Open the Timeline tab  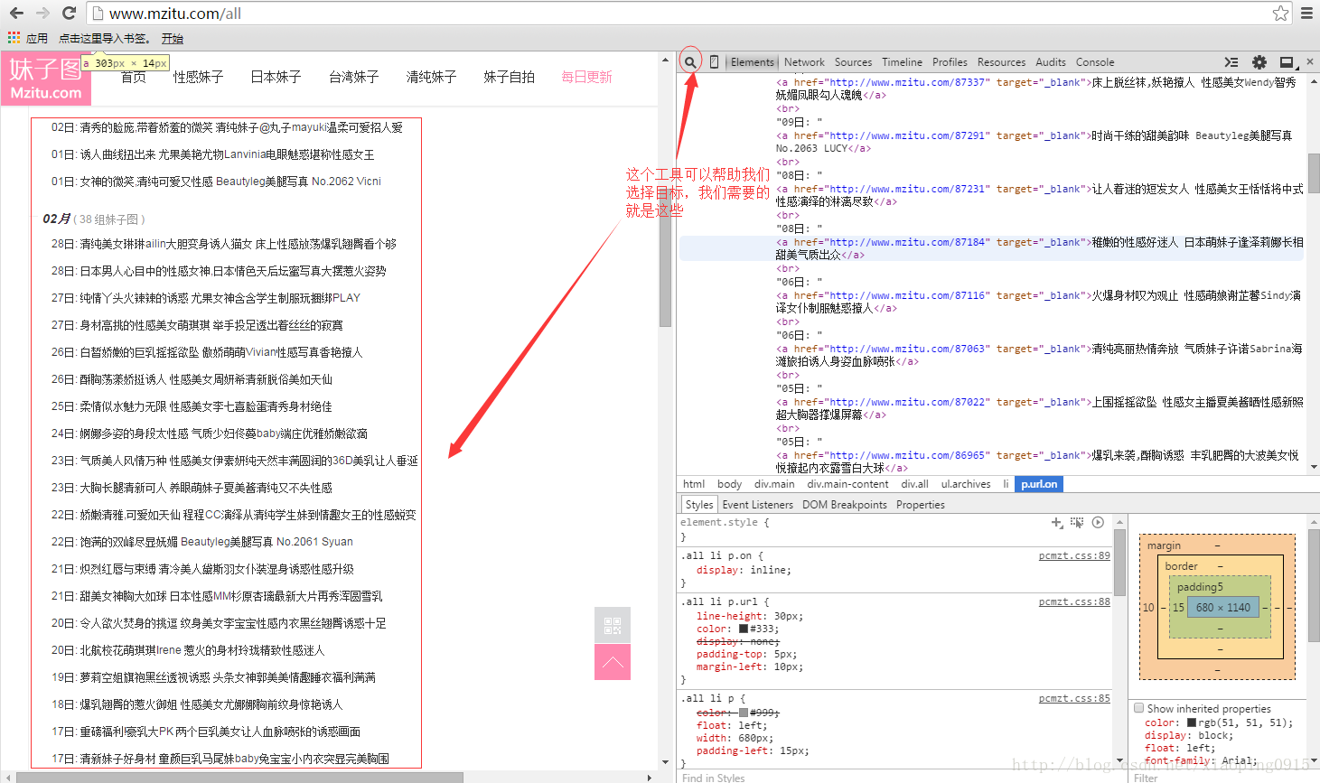click(902, 62)
